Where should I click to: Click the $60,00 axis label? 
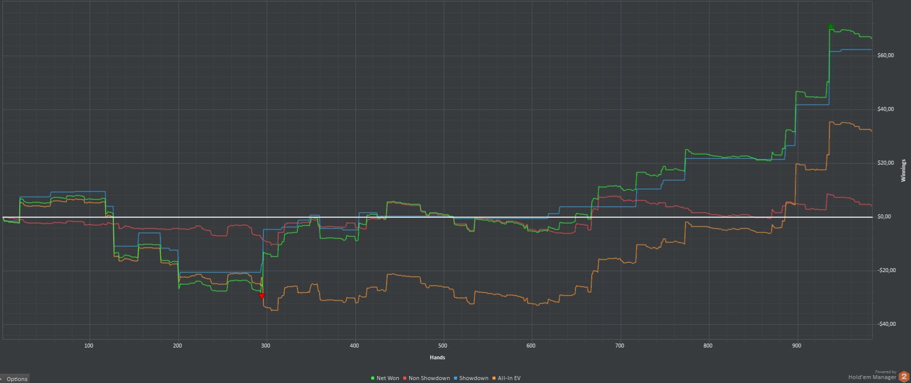tap(885, 55)
